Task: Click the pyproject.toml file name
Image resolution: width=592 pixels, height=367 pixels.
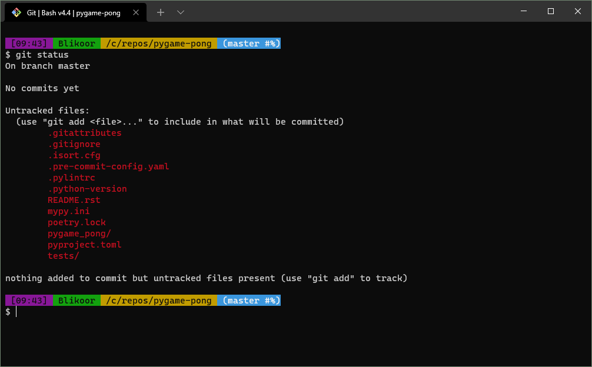Action: pos(85,245)
